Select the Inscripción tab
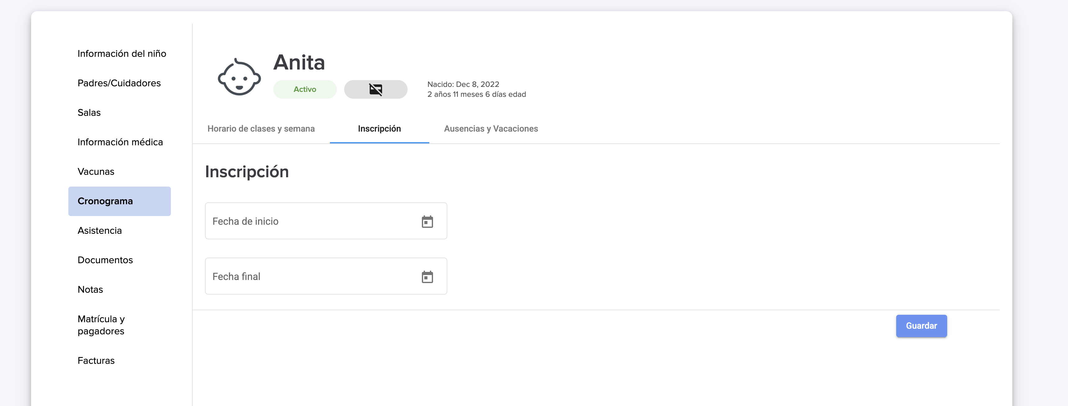The image size is (1068, 406). [379, 129]
